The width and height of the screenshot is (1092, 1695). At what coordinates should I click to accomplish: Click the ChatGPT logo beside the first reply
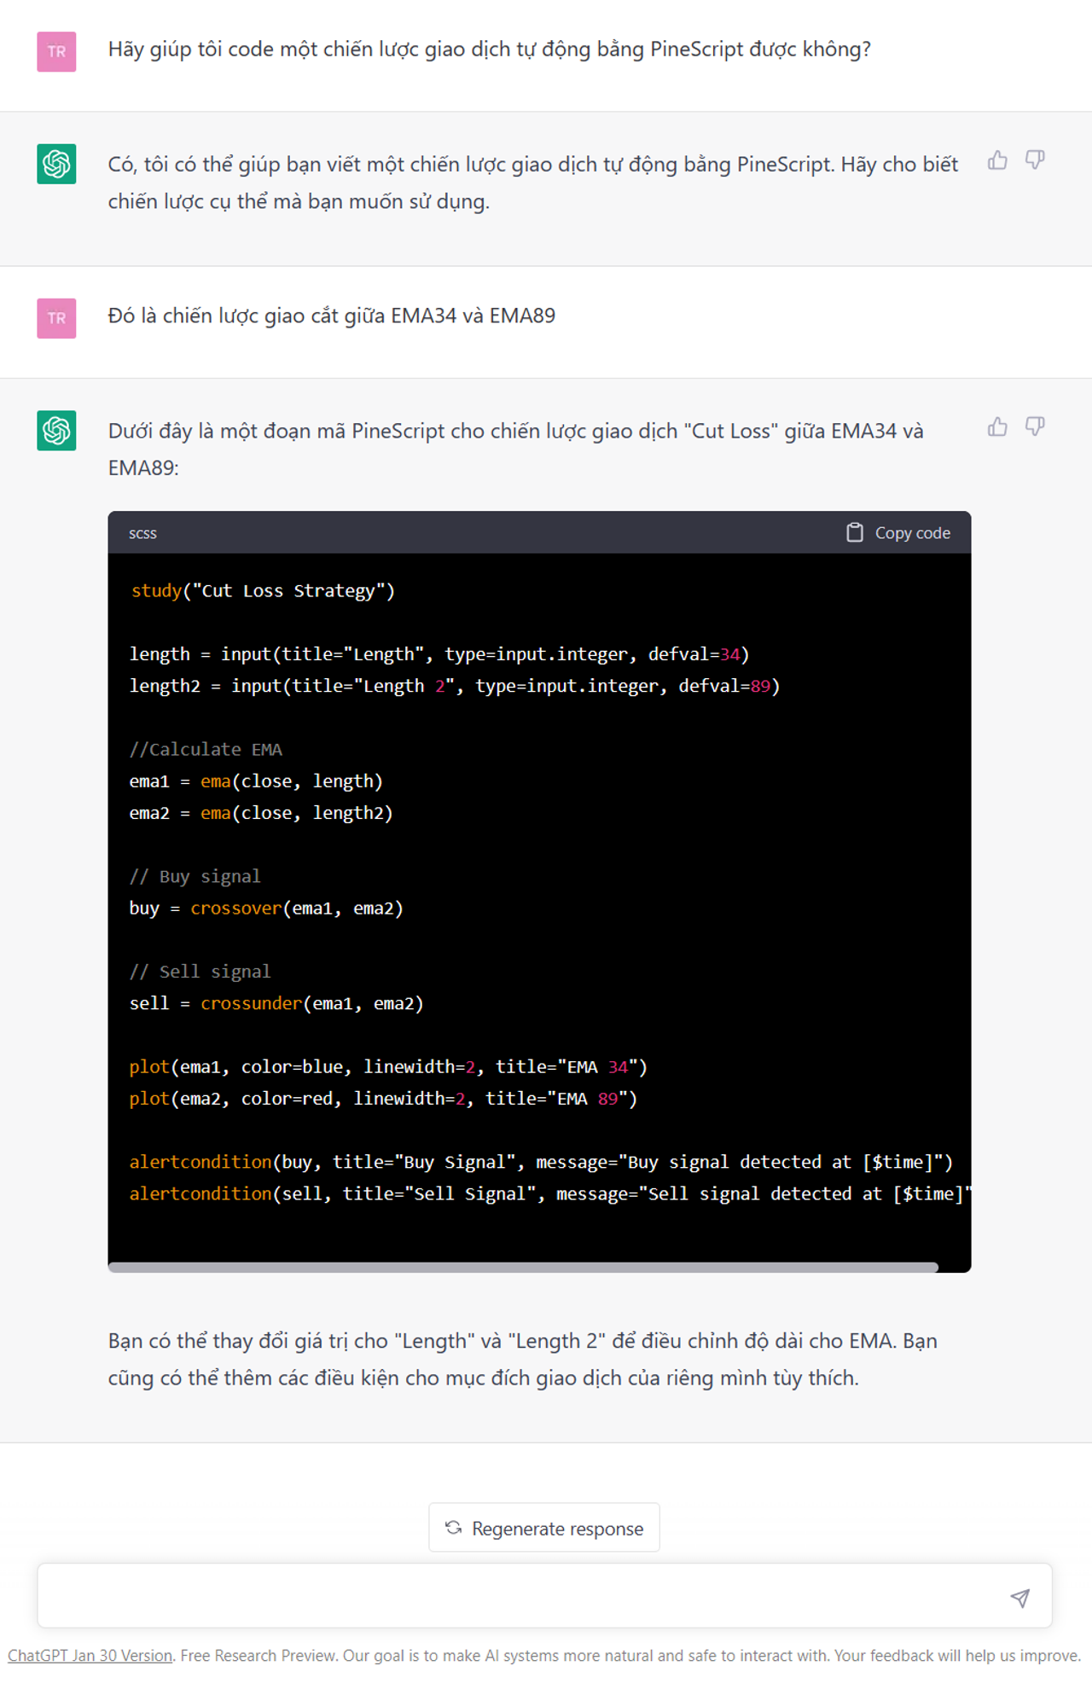click(x=56, y=164)
